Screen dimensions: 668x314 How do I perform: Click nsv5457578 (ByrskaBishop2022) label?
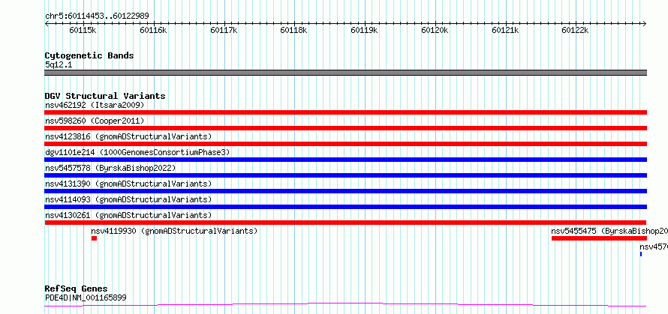tap(110, 168)
